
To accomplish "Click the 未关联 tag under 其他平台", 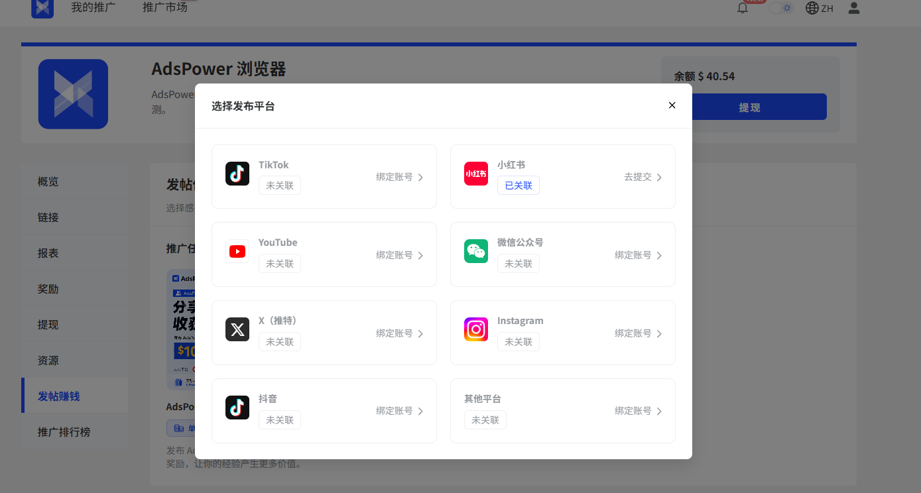I will (485, 420).
